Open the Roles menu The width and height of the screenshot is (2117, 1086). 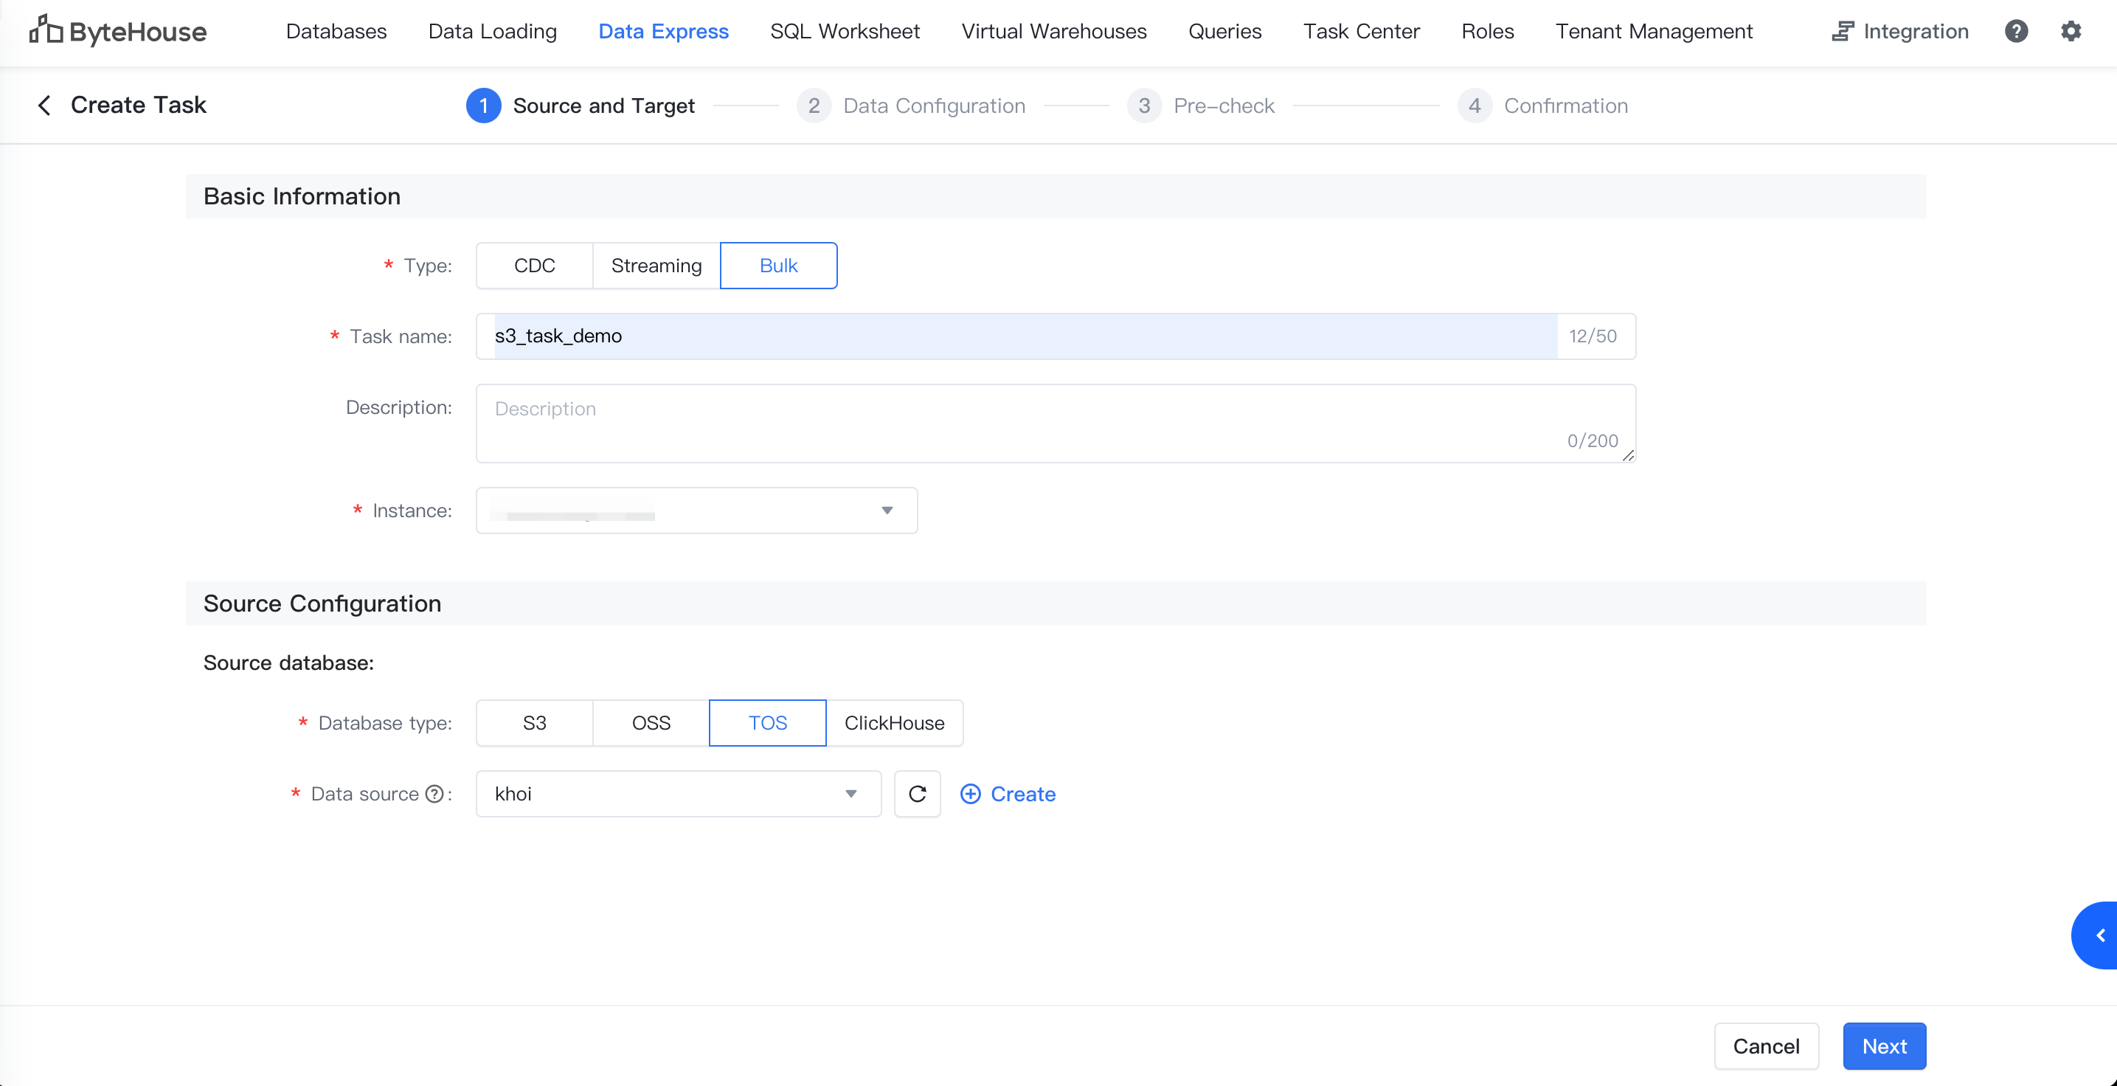1488,31
